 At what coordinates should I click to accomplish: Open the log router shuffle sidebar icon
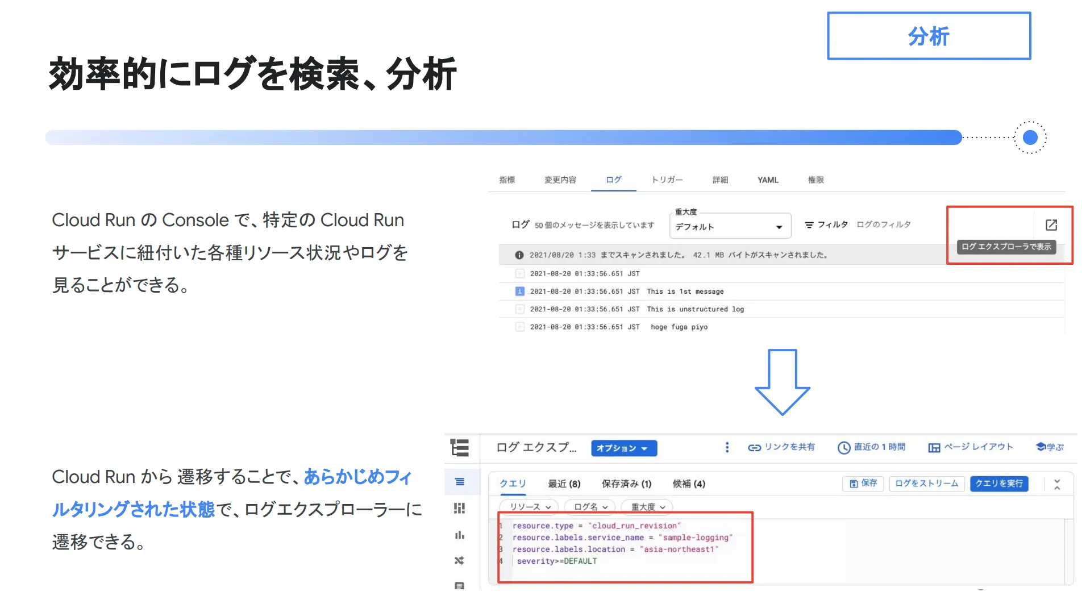tap(460, 560)
